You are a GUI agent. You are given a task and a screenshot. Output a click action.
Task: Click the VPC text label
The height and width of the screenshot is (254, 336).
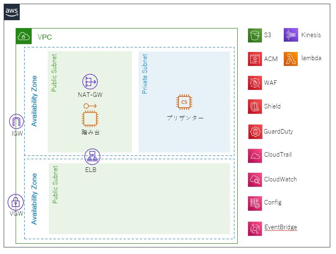pos(44,37)
